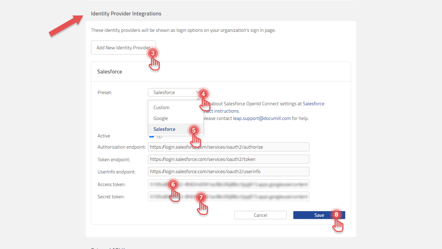
Task: Click the Access token input field
Action: 228,184
